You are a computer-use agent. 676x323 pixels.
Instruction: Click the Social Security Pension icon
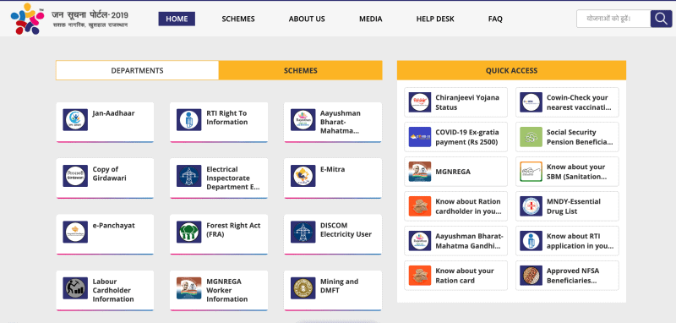pos(531,137)
